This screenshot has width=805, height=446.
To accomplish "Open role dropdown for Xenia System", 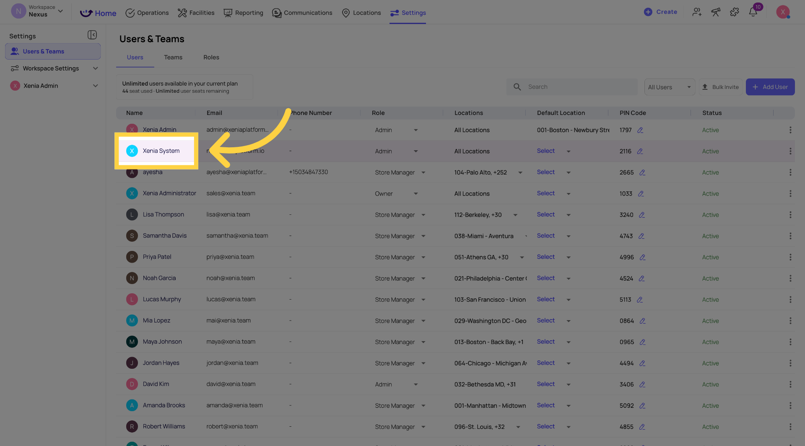I will coord(416,151).
